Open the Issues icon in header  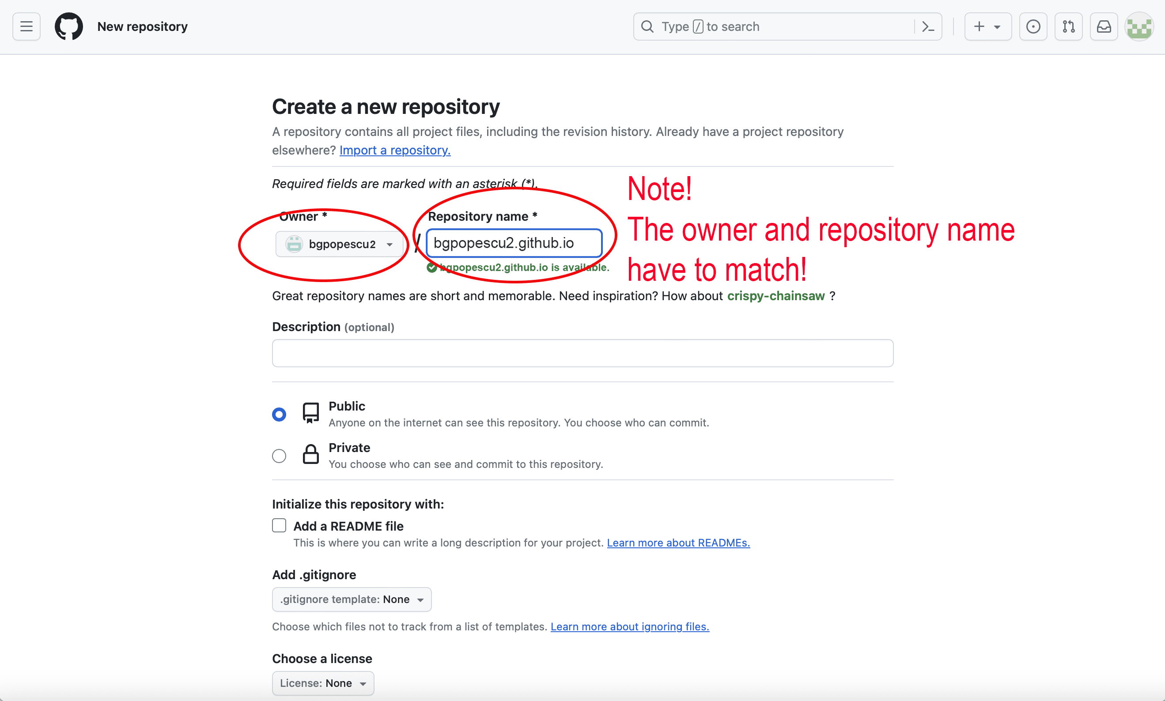point(1033,26)
